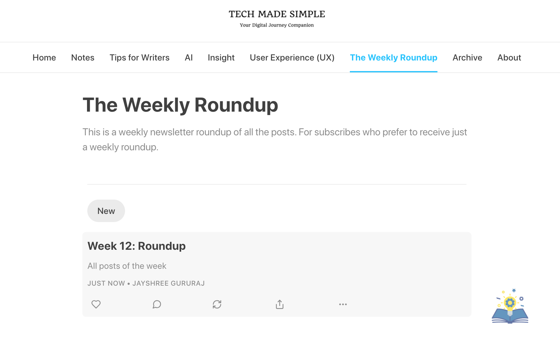560x353 pixels.
Task: Go to the Home tab
Action: 44,58
